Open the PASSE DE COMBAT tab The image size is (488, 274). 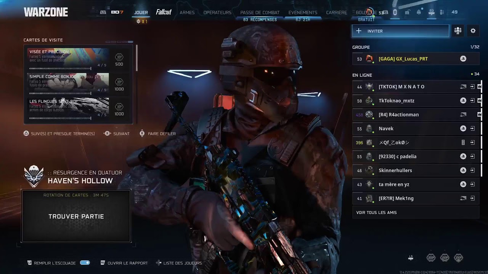[x=260, y=12]
